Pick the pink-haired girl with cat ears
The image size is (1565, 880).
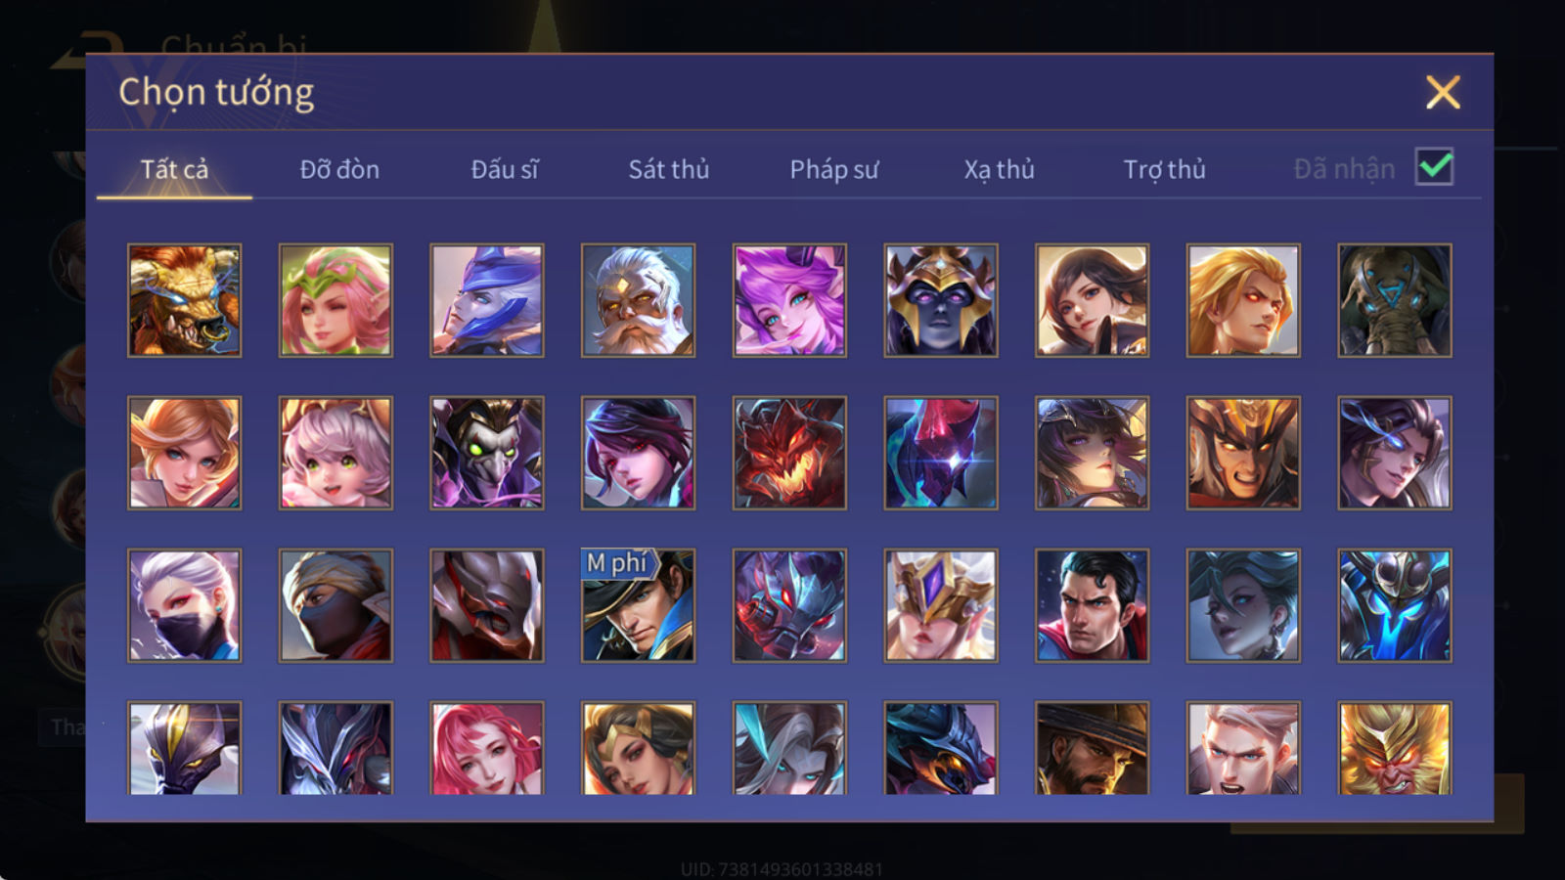tap(335, 453)
